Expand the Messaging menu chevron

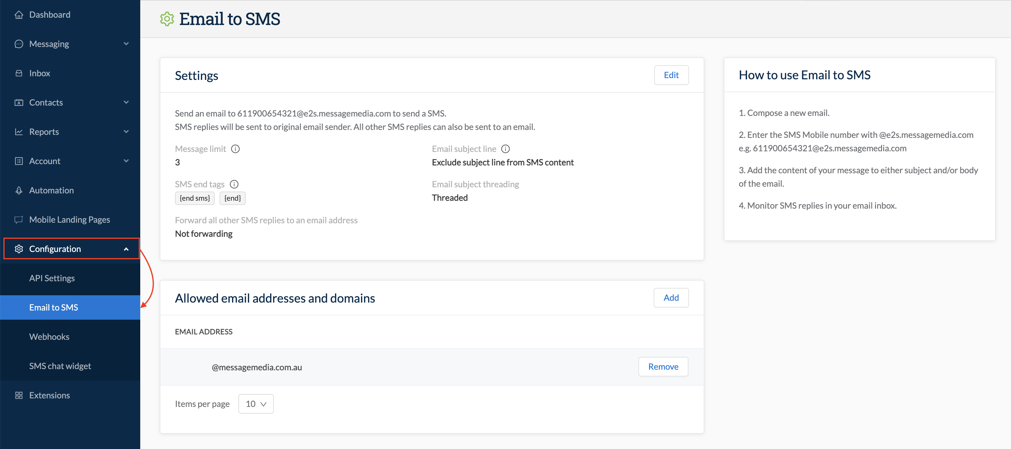[126, 44]
